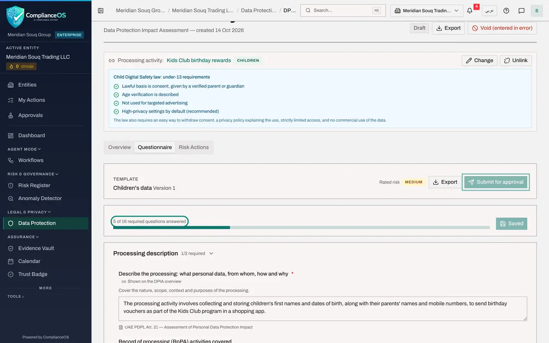Screen dimensions: 549x343
Task: Click the Saved button
Action: [512, 223]
